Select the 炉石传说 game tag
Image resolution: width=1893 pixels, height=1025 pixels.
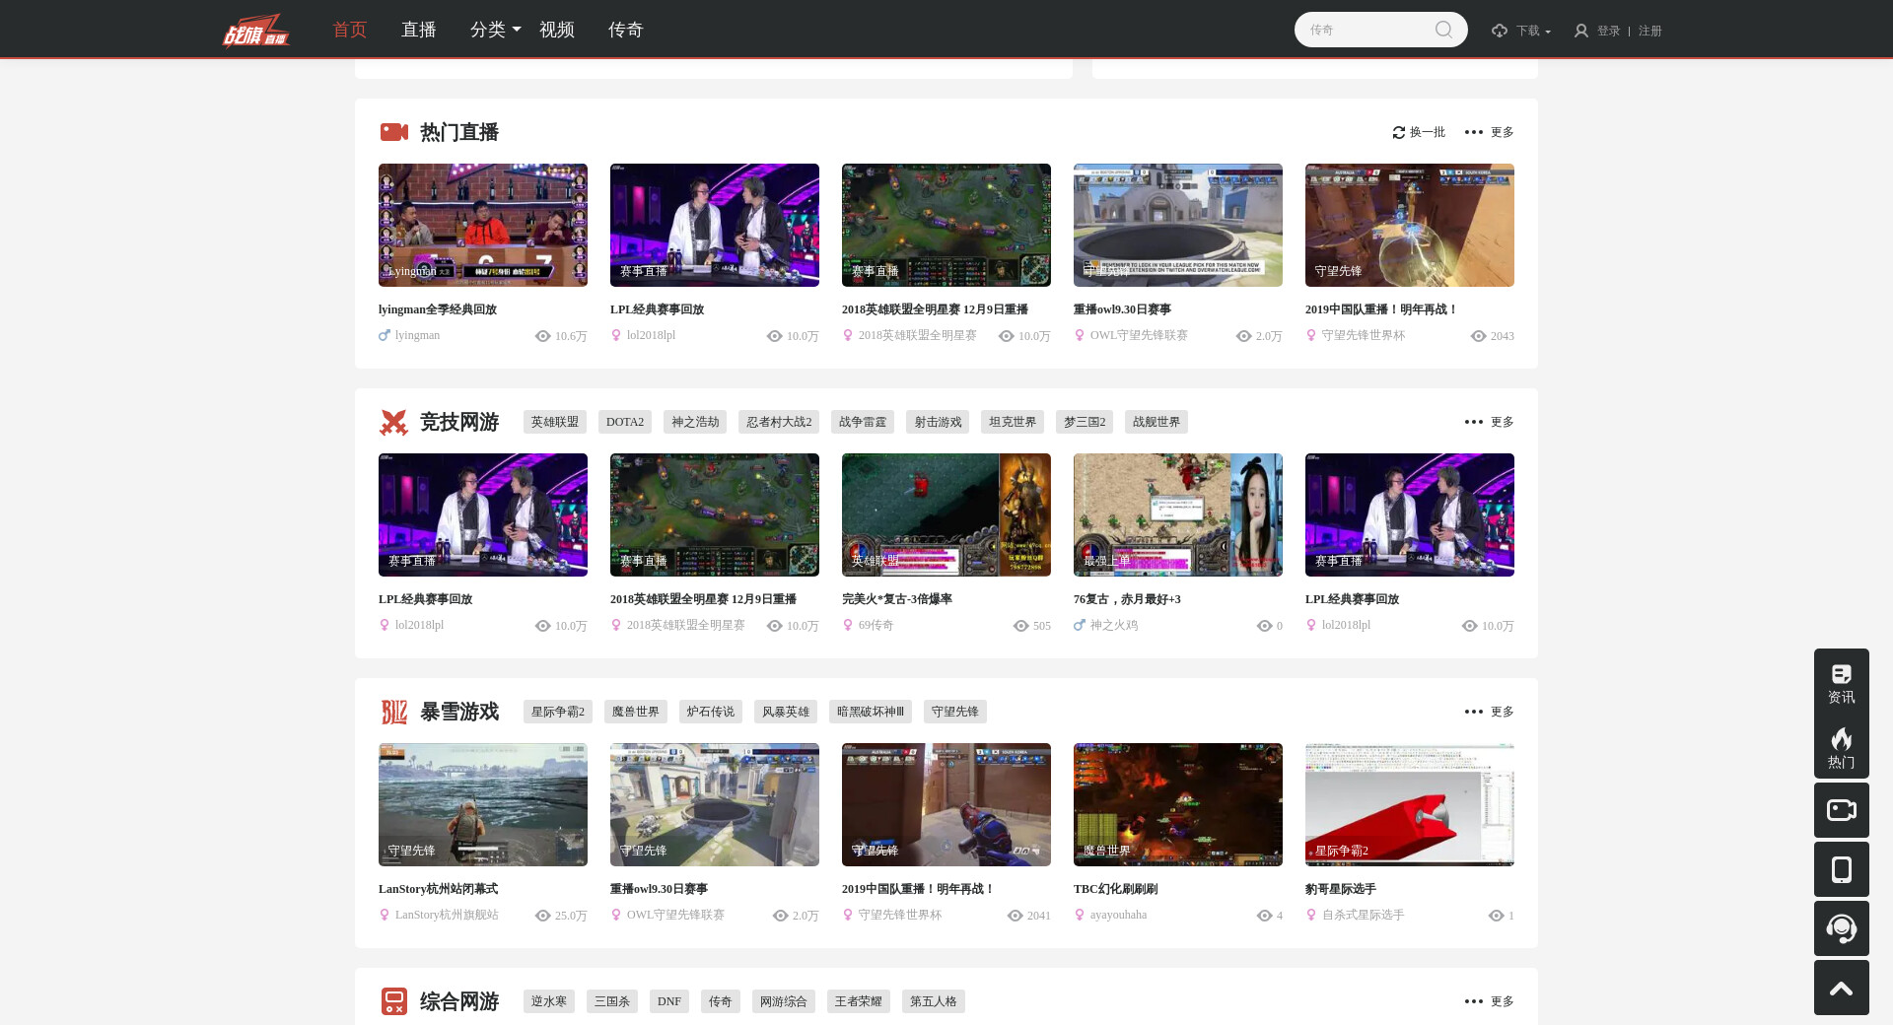point(710,712)
